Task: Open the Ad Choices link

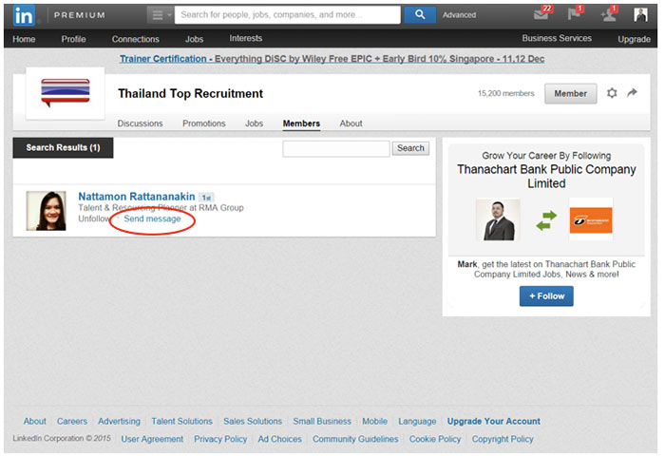Action: pyautogui.click(x=280, y=439)
